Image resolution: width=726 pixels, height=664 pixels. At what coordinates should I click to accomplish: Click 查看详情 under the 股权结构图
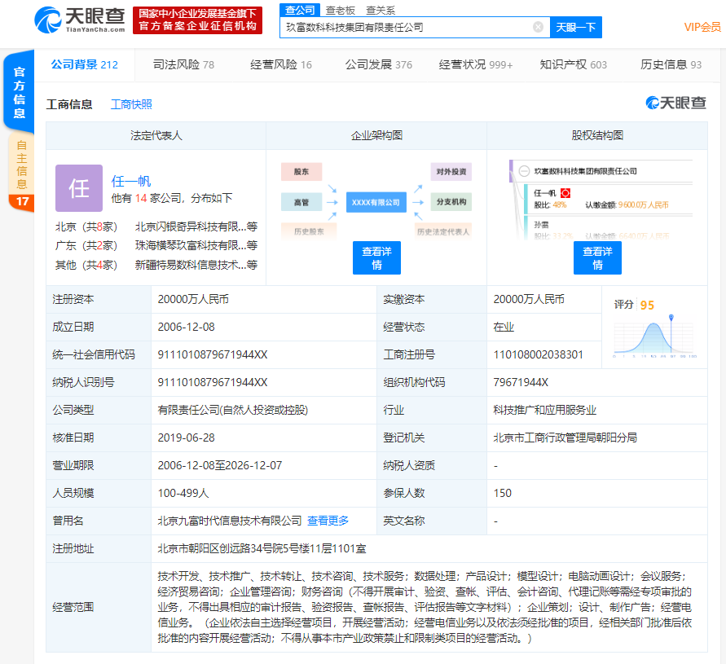pos(597,259)
